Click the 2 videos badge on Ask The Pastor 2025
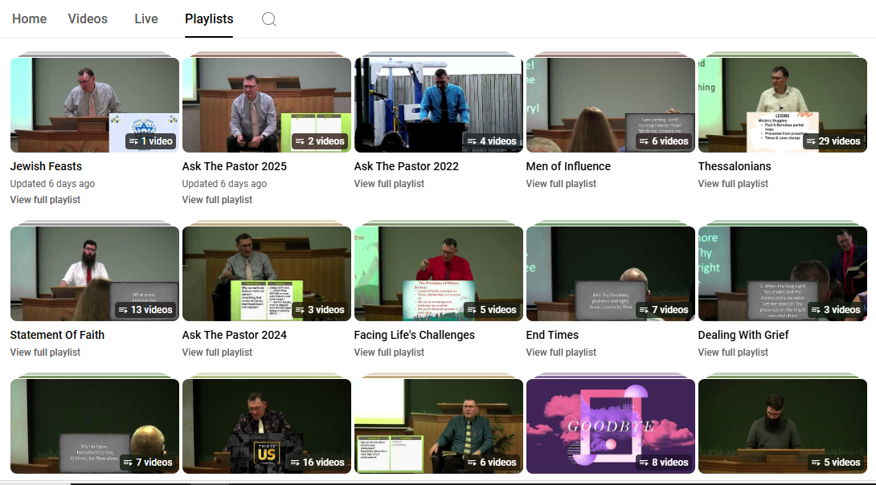Screen dimensions: 876x485 320,141
